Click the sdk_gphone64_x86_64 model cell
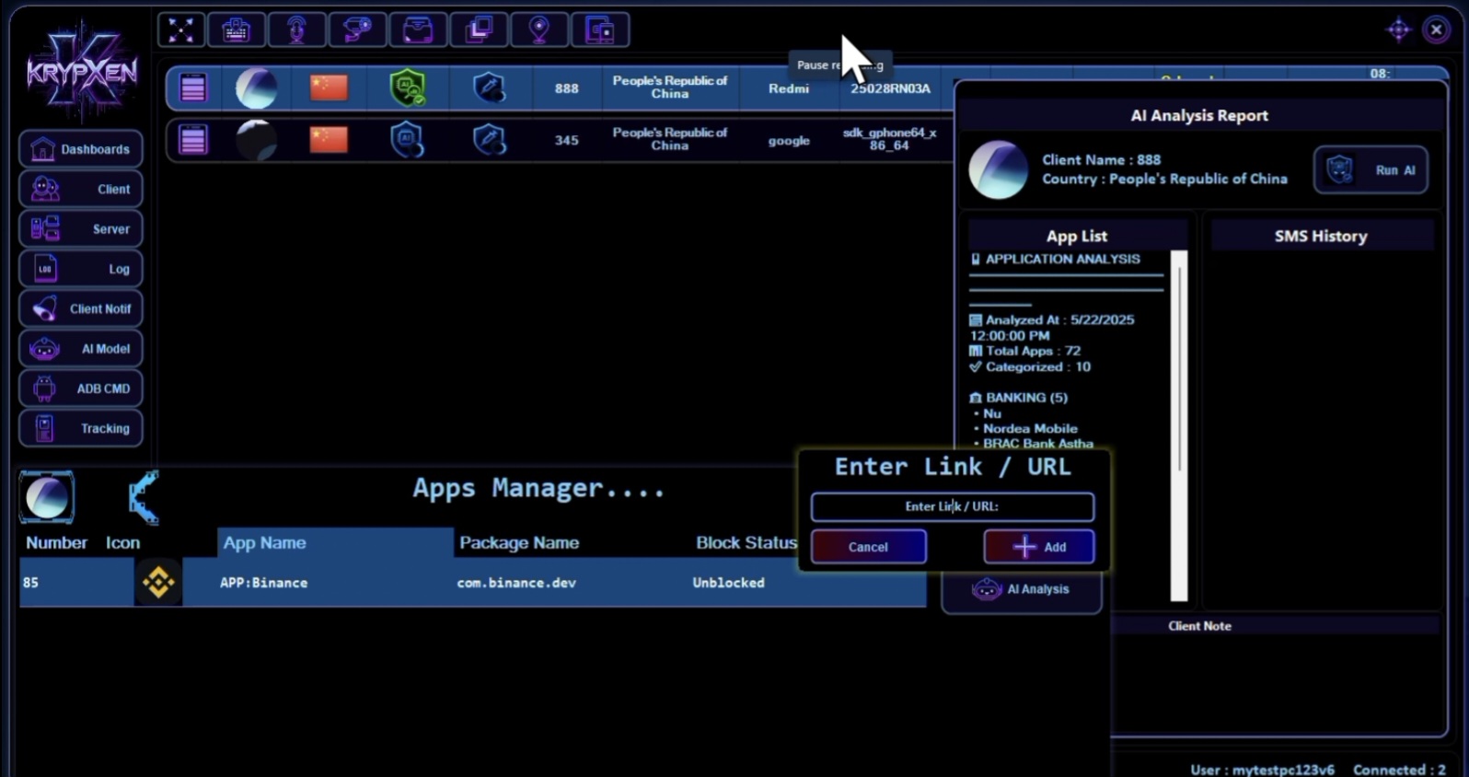Viewport: 1469px width, 777px height. click(889, 139)
